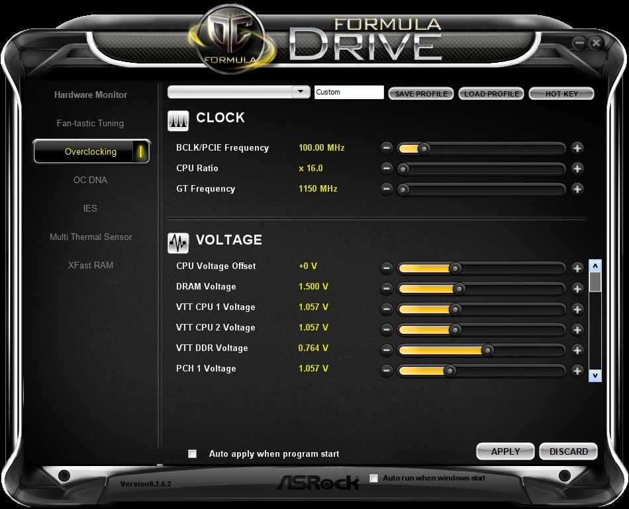Screen dimensions: 629x509
Task: Click CPU Voltage Offset slider handle
Action: (x=456, y=268)
